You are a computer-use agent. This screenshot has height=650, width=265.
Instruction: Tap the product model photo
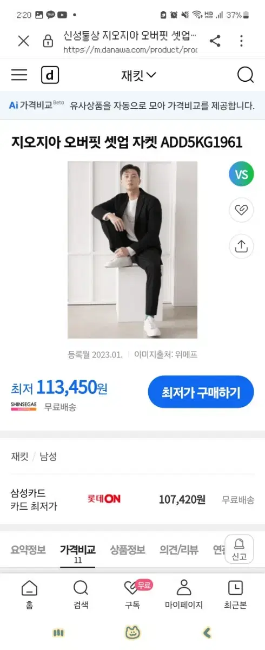pyautogui.click(x=132, y=250)
